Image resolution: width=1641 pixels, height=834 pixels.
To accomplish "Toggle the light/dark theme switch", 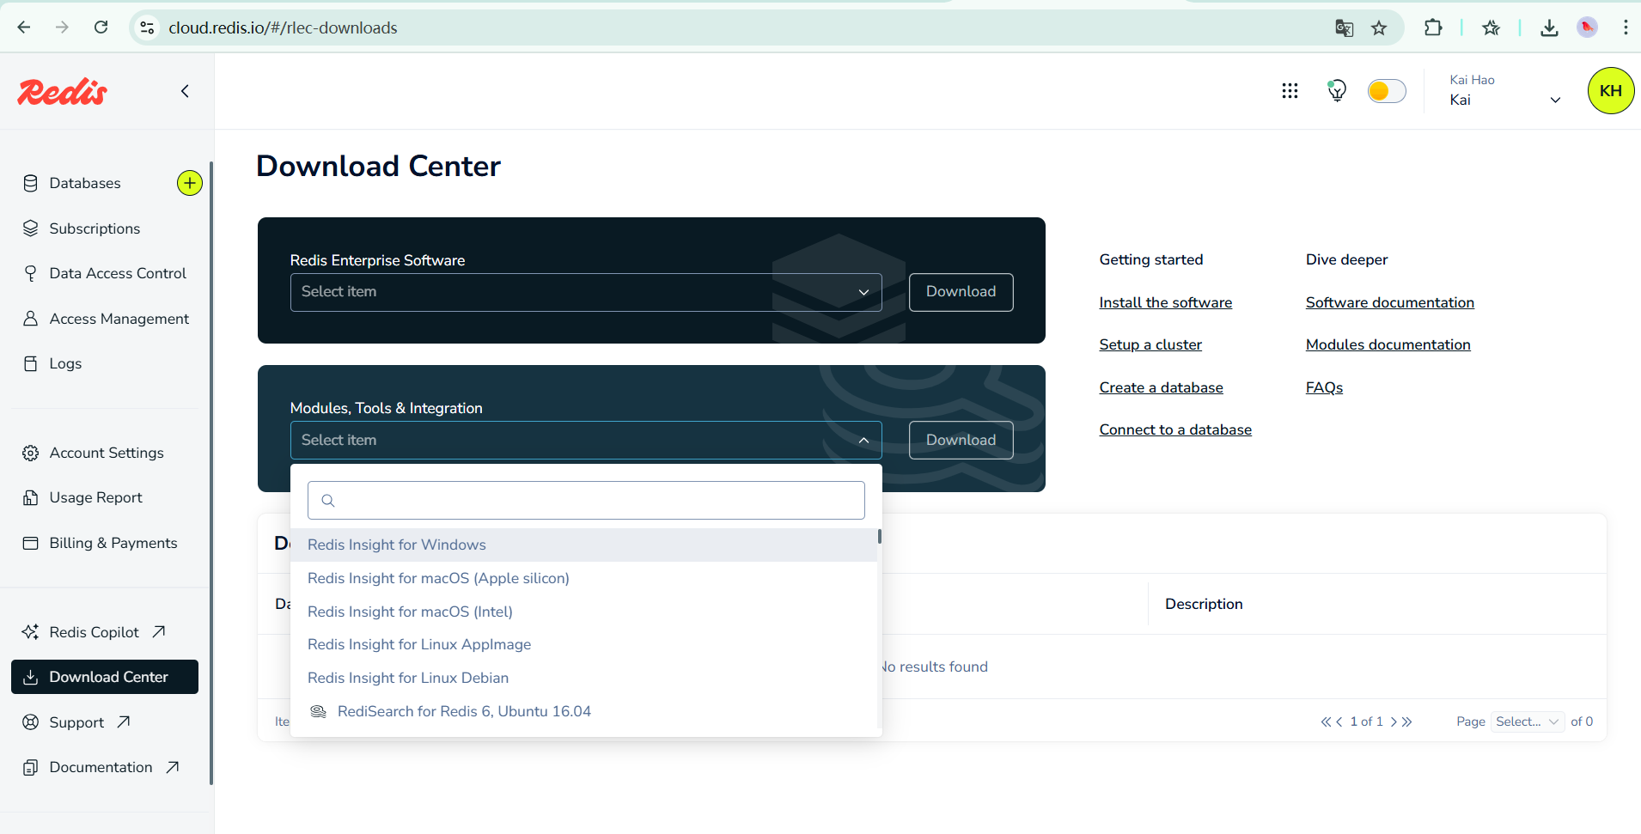I will [1387, 91].
